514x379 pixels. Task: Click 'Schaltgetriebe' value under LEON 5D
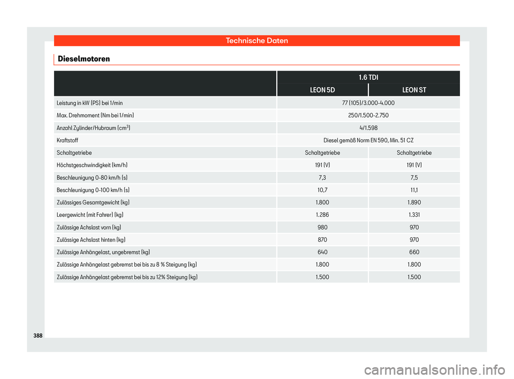pyautogui.click(x=322, y=153)
